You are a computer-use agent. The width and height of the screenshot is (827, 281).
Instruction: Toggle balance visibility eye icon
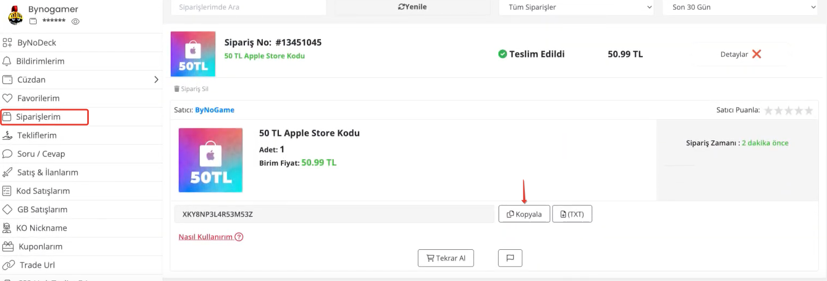[75, 21]
